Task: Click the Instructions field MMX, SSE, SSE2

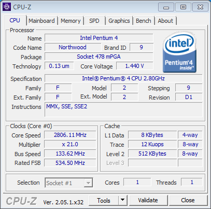Action: click(123, 110)
